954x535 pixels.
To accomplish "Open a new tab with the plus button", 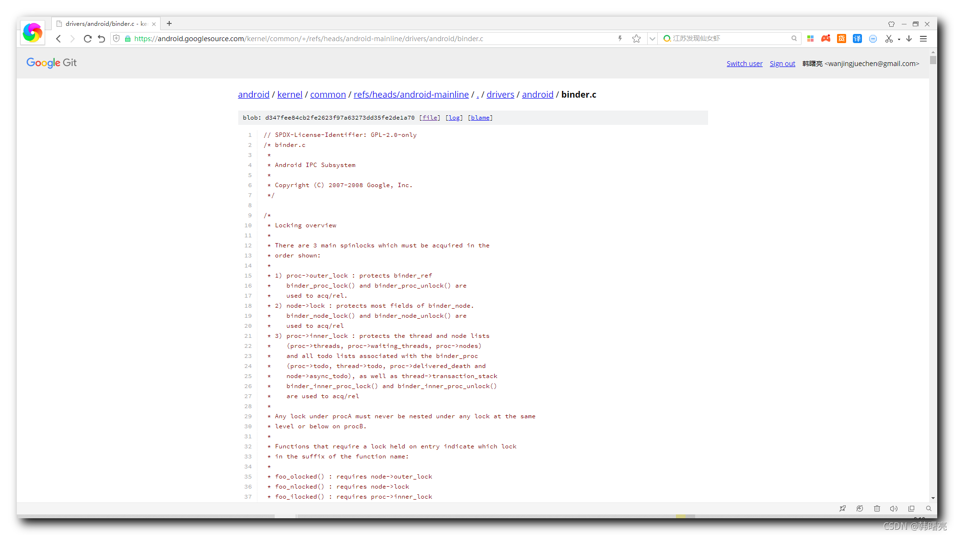I will click(x=169, y=23).
